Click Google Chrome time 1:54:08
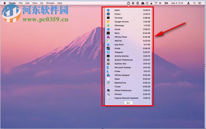The width and height of the screenshot is (206, 129). coord(147,22)
